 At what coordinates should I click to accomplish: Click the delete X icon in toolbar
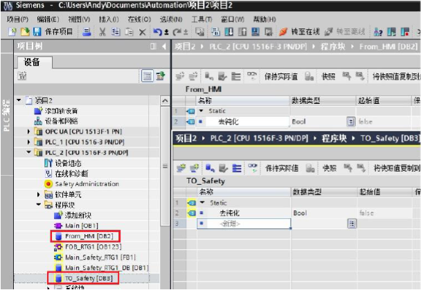143,33
